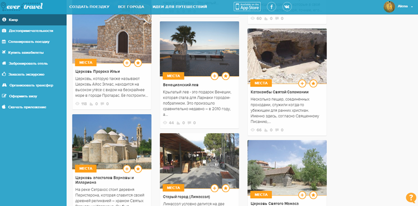Click the App Store download button

point(247,7)
